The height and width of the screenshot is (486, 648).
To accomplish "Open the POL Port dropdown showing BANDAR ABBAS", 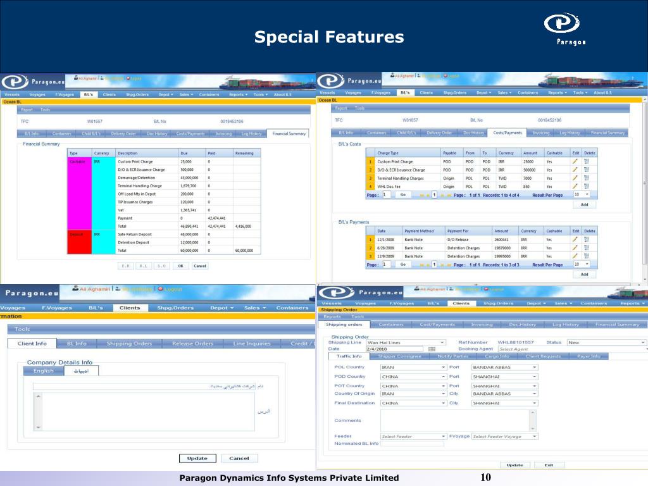I will tap(504, 367).
